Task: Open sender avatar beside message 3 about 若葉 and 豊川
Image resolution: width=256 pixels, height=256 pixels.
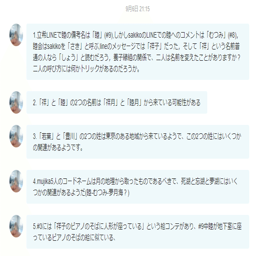Action: pyautogui.click(x=16, y=136)
